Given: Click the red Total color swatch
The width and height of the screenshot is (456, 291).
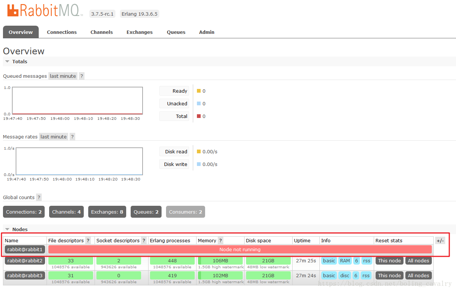Looking at the screenshot, I should (199, 116).
